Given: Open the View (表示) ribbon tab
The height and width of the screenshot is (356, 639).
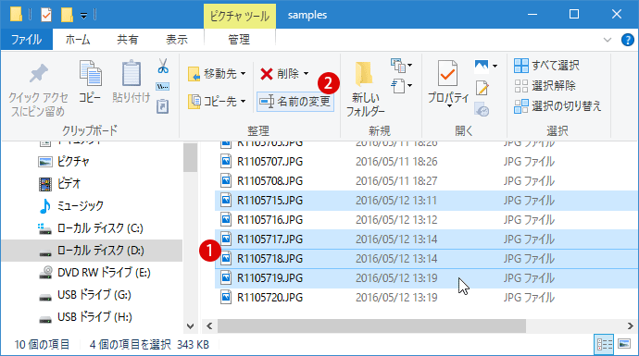Looking at the screenshot, I should tap(177, 40).
